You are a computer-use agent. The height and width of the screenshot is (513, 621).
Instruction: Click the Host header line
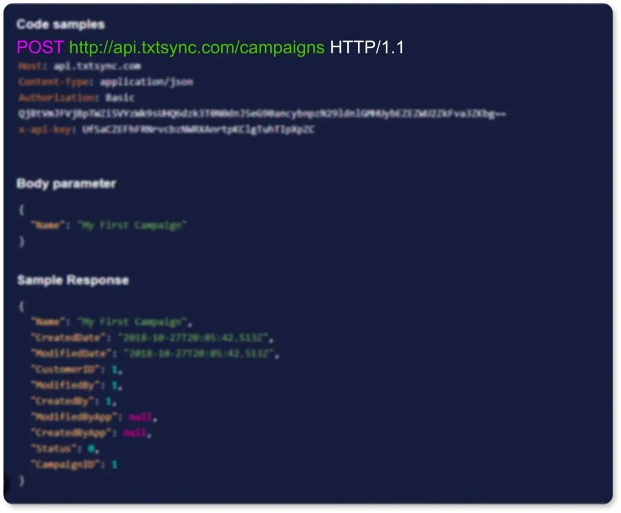[79, 66]
